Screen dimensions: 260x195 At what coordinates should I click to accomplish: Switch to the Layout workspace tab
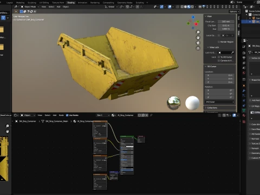10,3
